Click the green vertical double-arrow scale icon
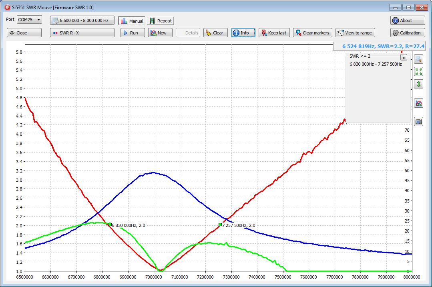The height and width of the screenshot is (287, 432). [418, 84]
